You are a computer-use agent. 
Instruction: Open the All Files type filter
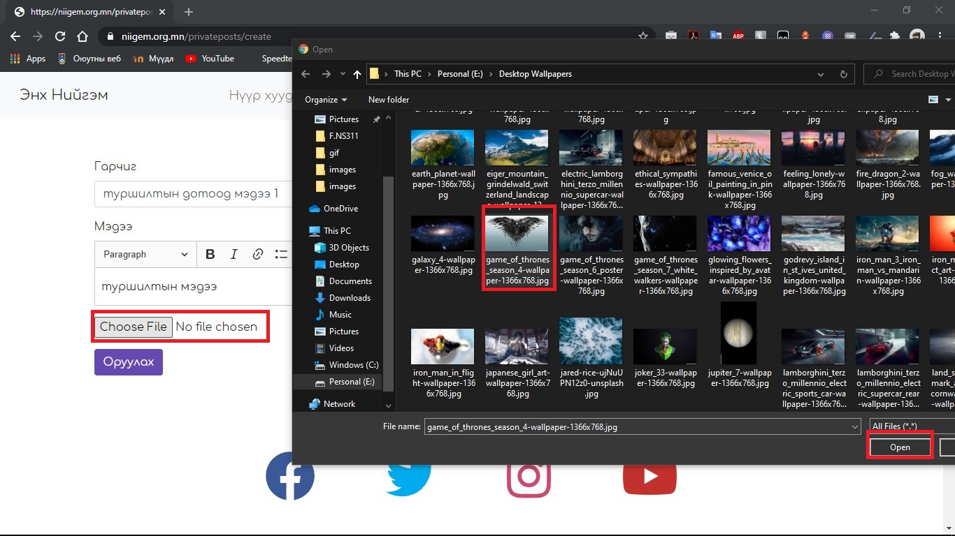tap(909, 426)
